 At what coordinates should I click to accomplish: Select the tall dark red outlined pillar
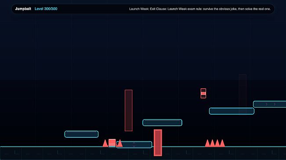tap(129, 110)
